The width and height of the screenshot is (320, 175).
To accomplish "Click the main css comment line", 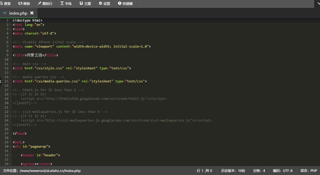I will (x=29, y=64).
